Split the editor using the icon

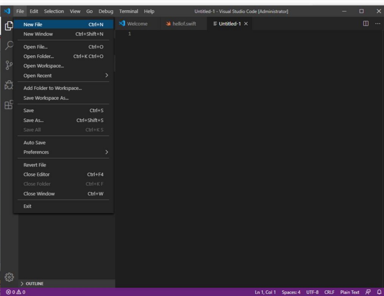coord(365,23)
